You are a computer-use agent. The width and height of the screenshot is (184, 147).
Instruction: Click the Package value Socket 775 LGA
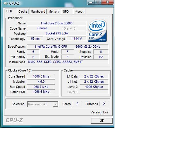(x=57, y=33)
